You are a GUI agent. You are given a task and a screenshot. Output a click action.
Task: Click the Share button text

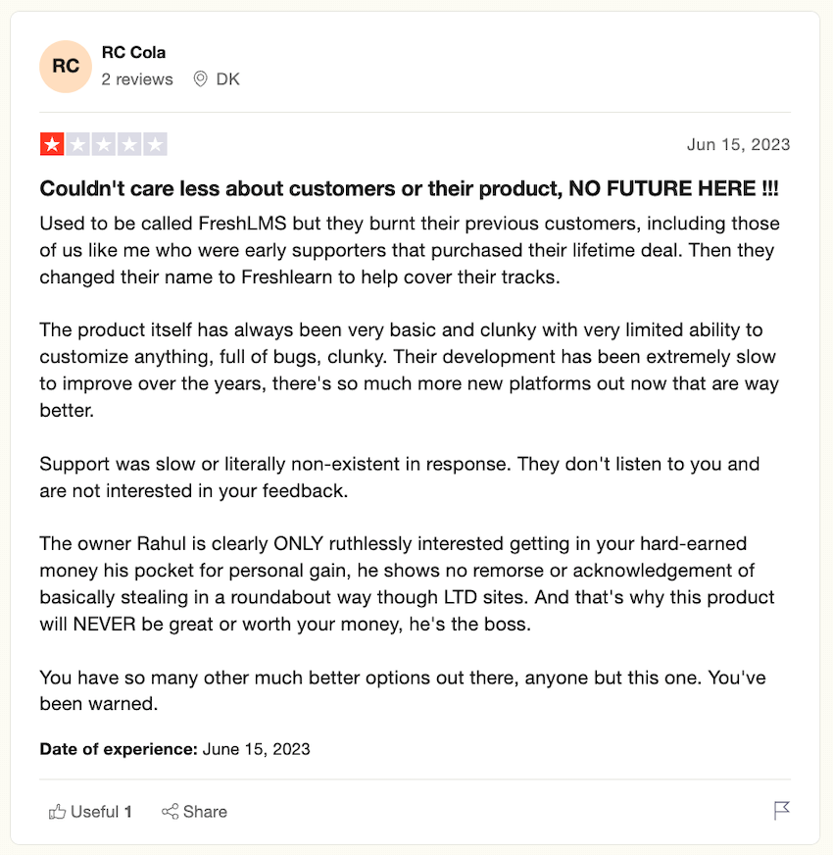pos(205,811)
